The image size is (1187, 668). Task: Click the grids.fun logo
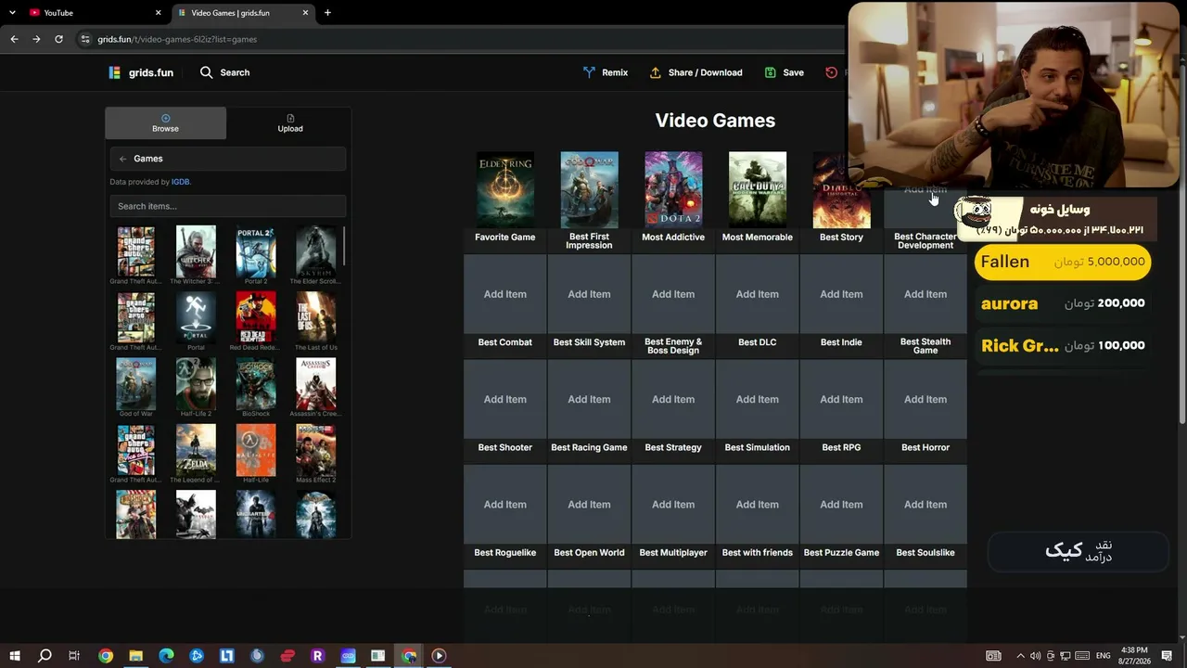(140, 72)
